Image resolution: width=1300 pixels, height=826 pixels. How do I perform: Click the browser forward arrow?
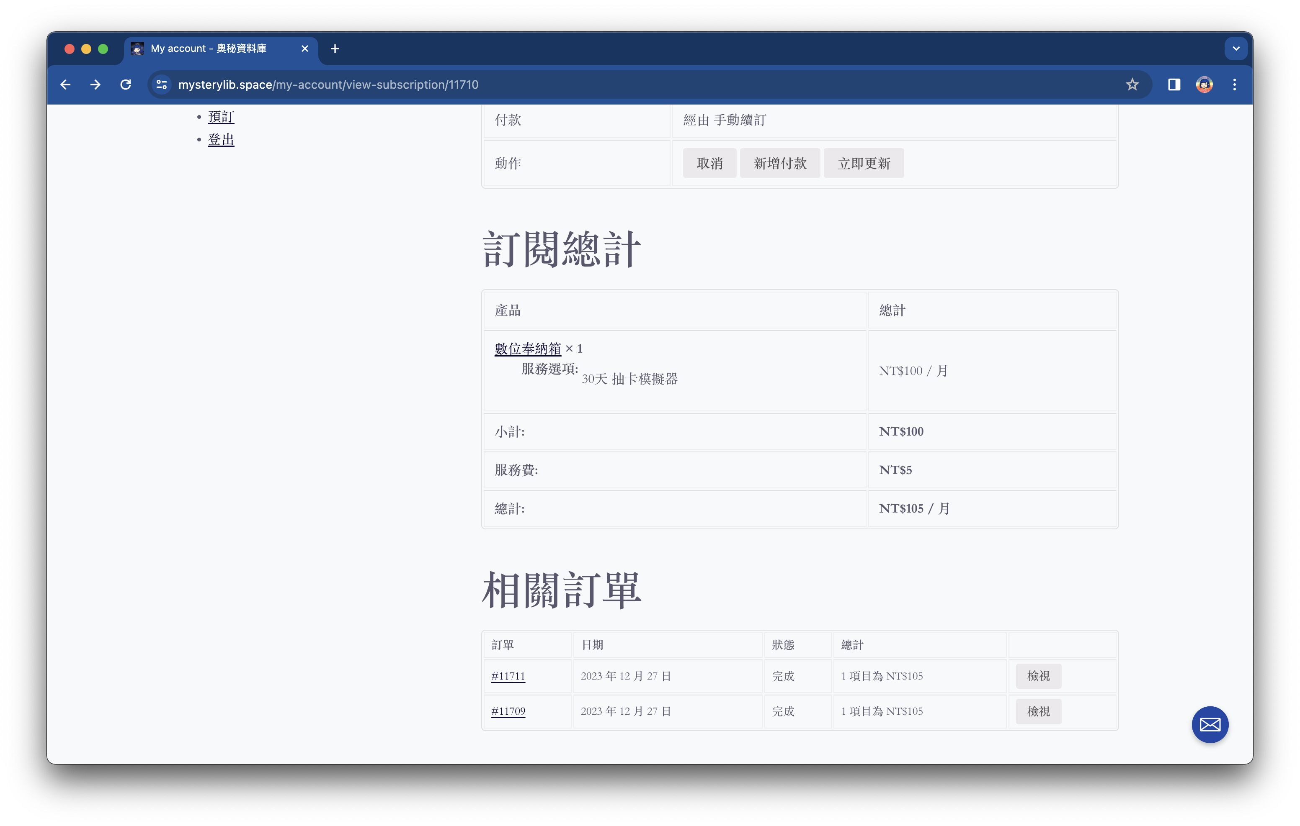pyautogui.click(x=95, y=85)
